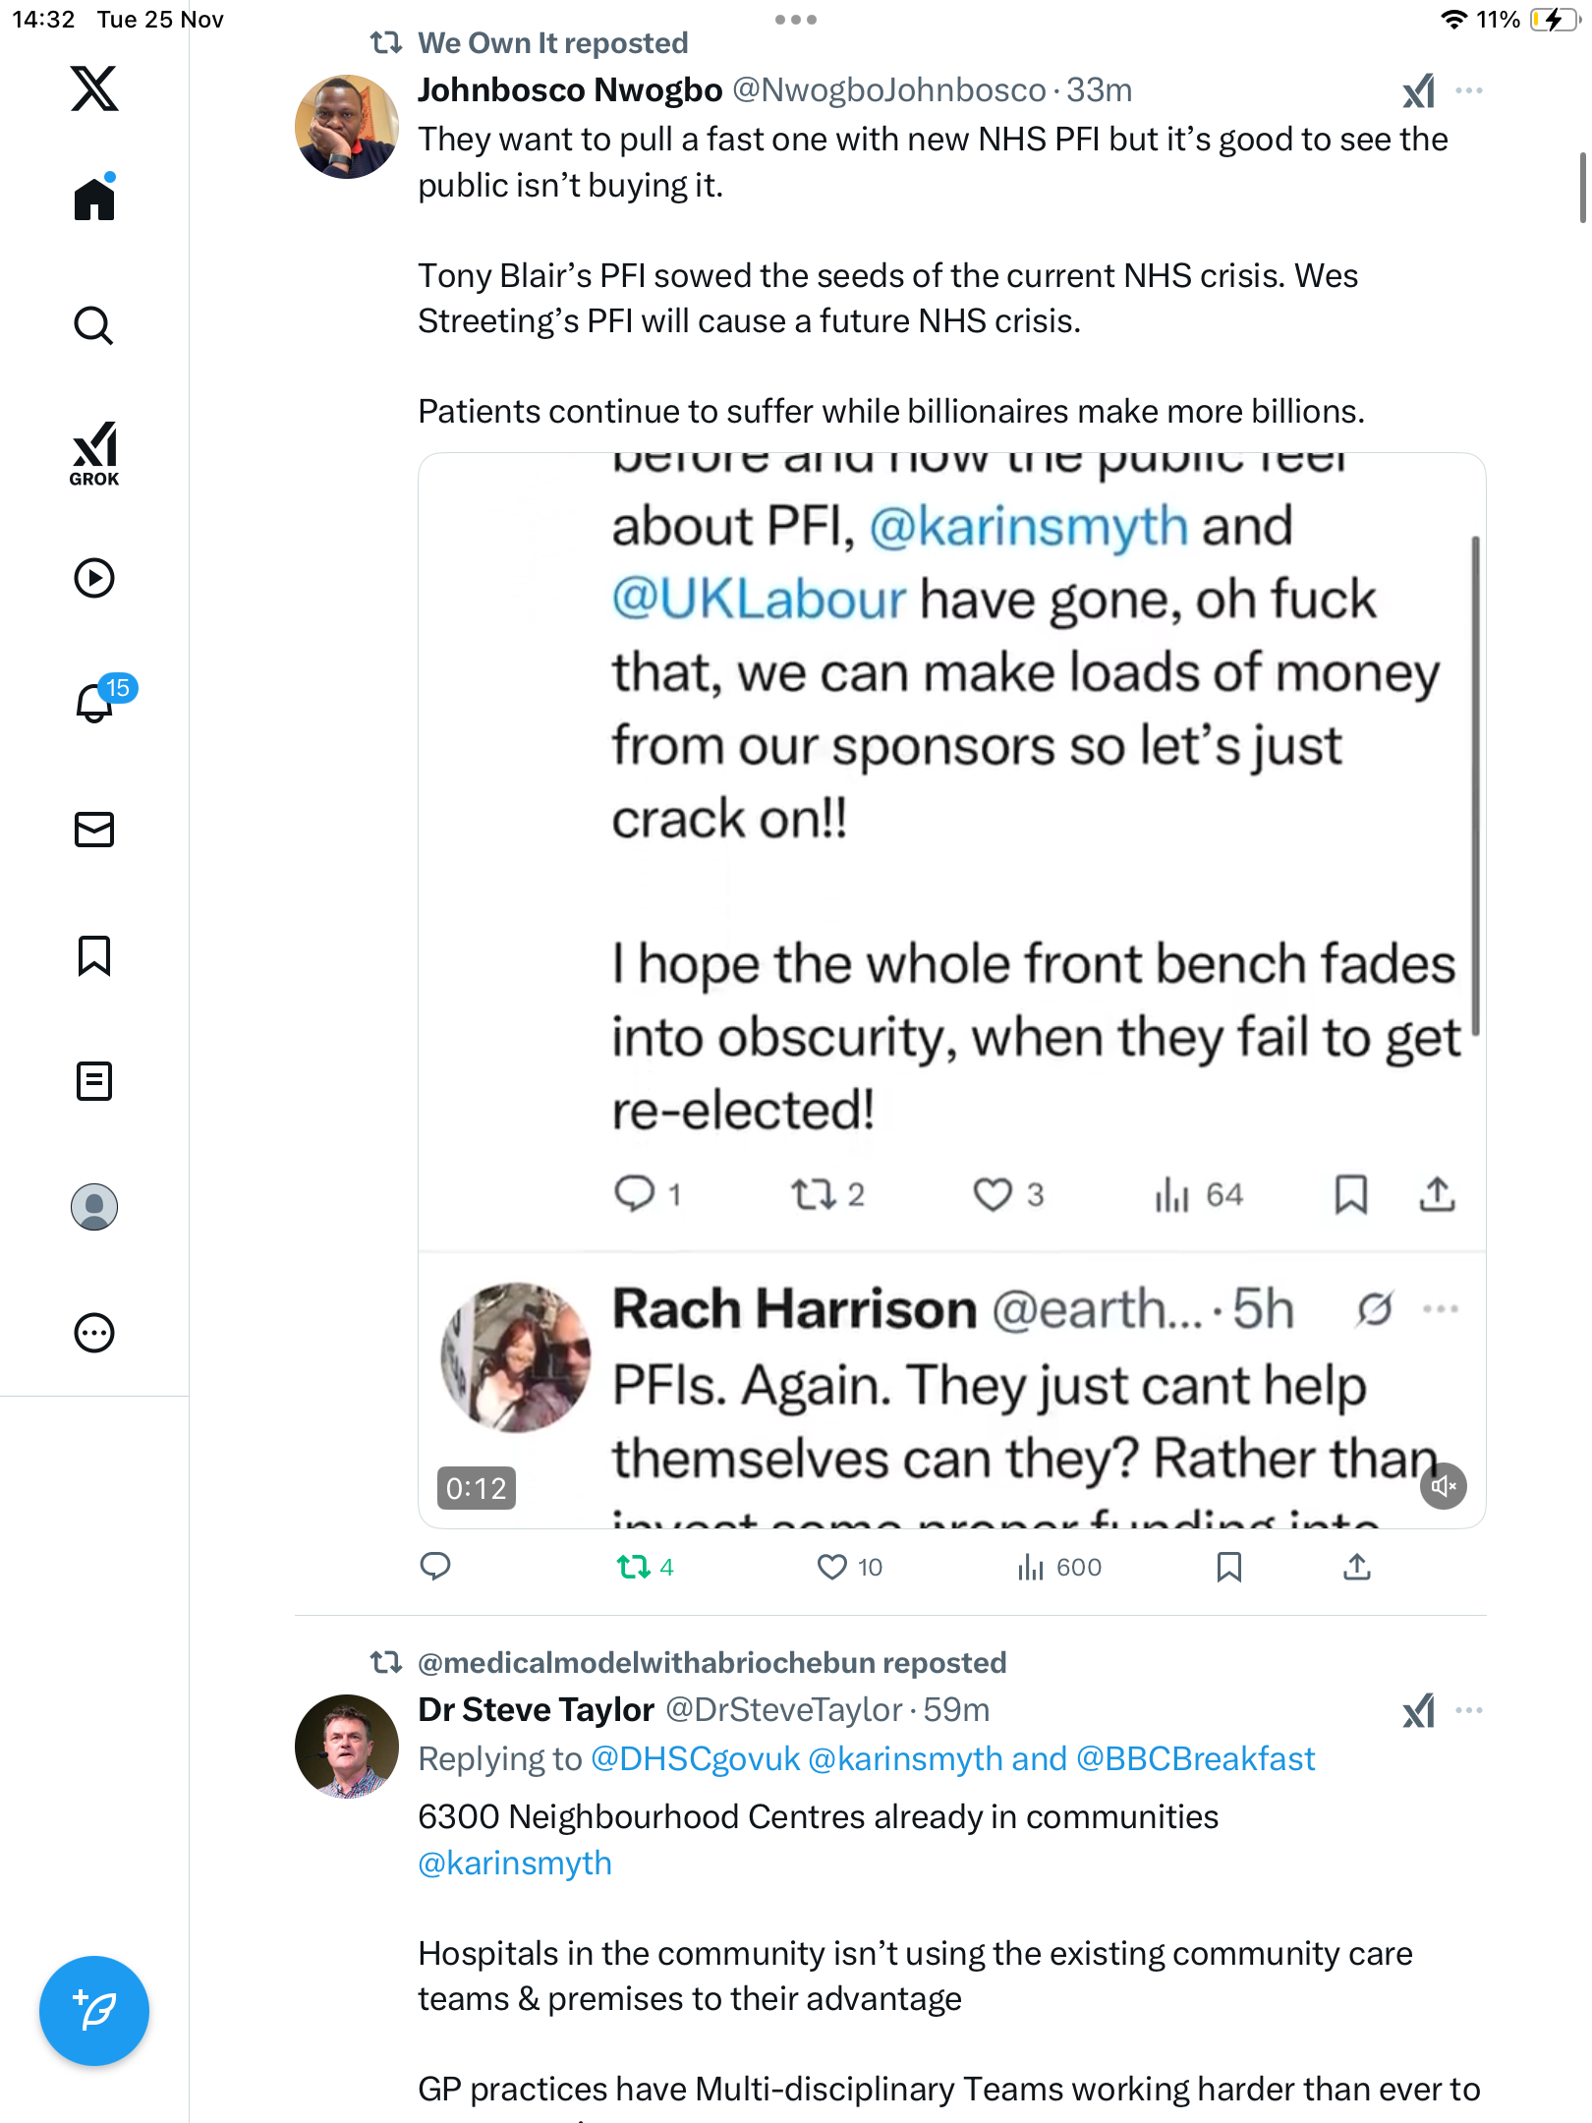Viewport: 1592px width, 2123px height.
Task: Undo repost on Johnbosco Nwogbo's post
Action: (635, 1567)
